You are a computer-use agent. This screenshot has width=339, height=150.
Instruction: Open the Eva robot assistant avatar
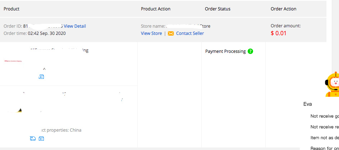[332, 85]
